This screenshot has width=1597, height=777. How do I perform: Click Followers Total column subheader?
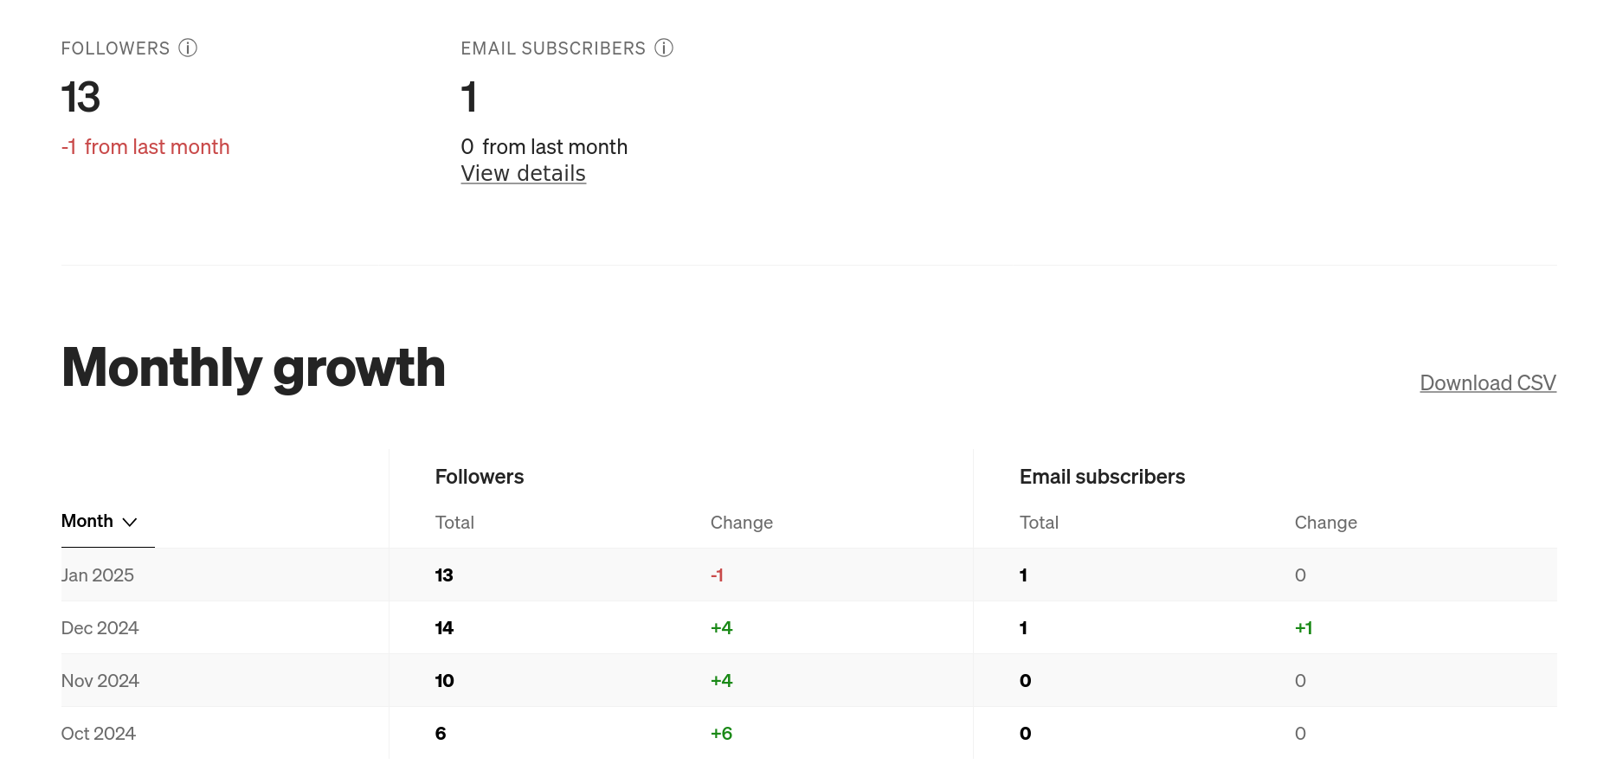454,523
